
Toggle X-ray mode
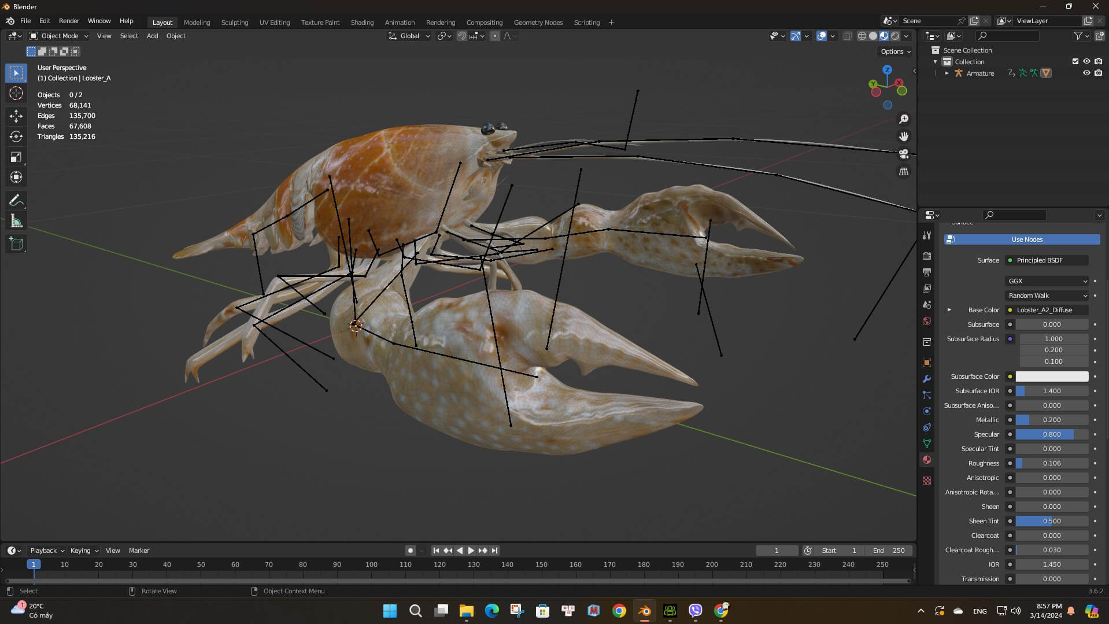click(847, 36)
